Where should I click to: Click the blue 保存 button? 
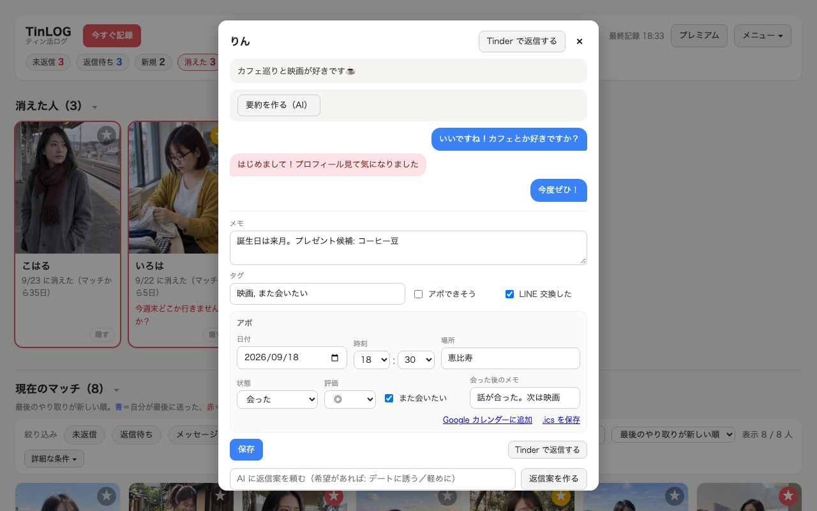coord(246,450)
